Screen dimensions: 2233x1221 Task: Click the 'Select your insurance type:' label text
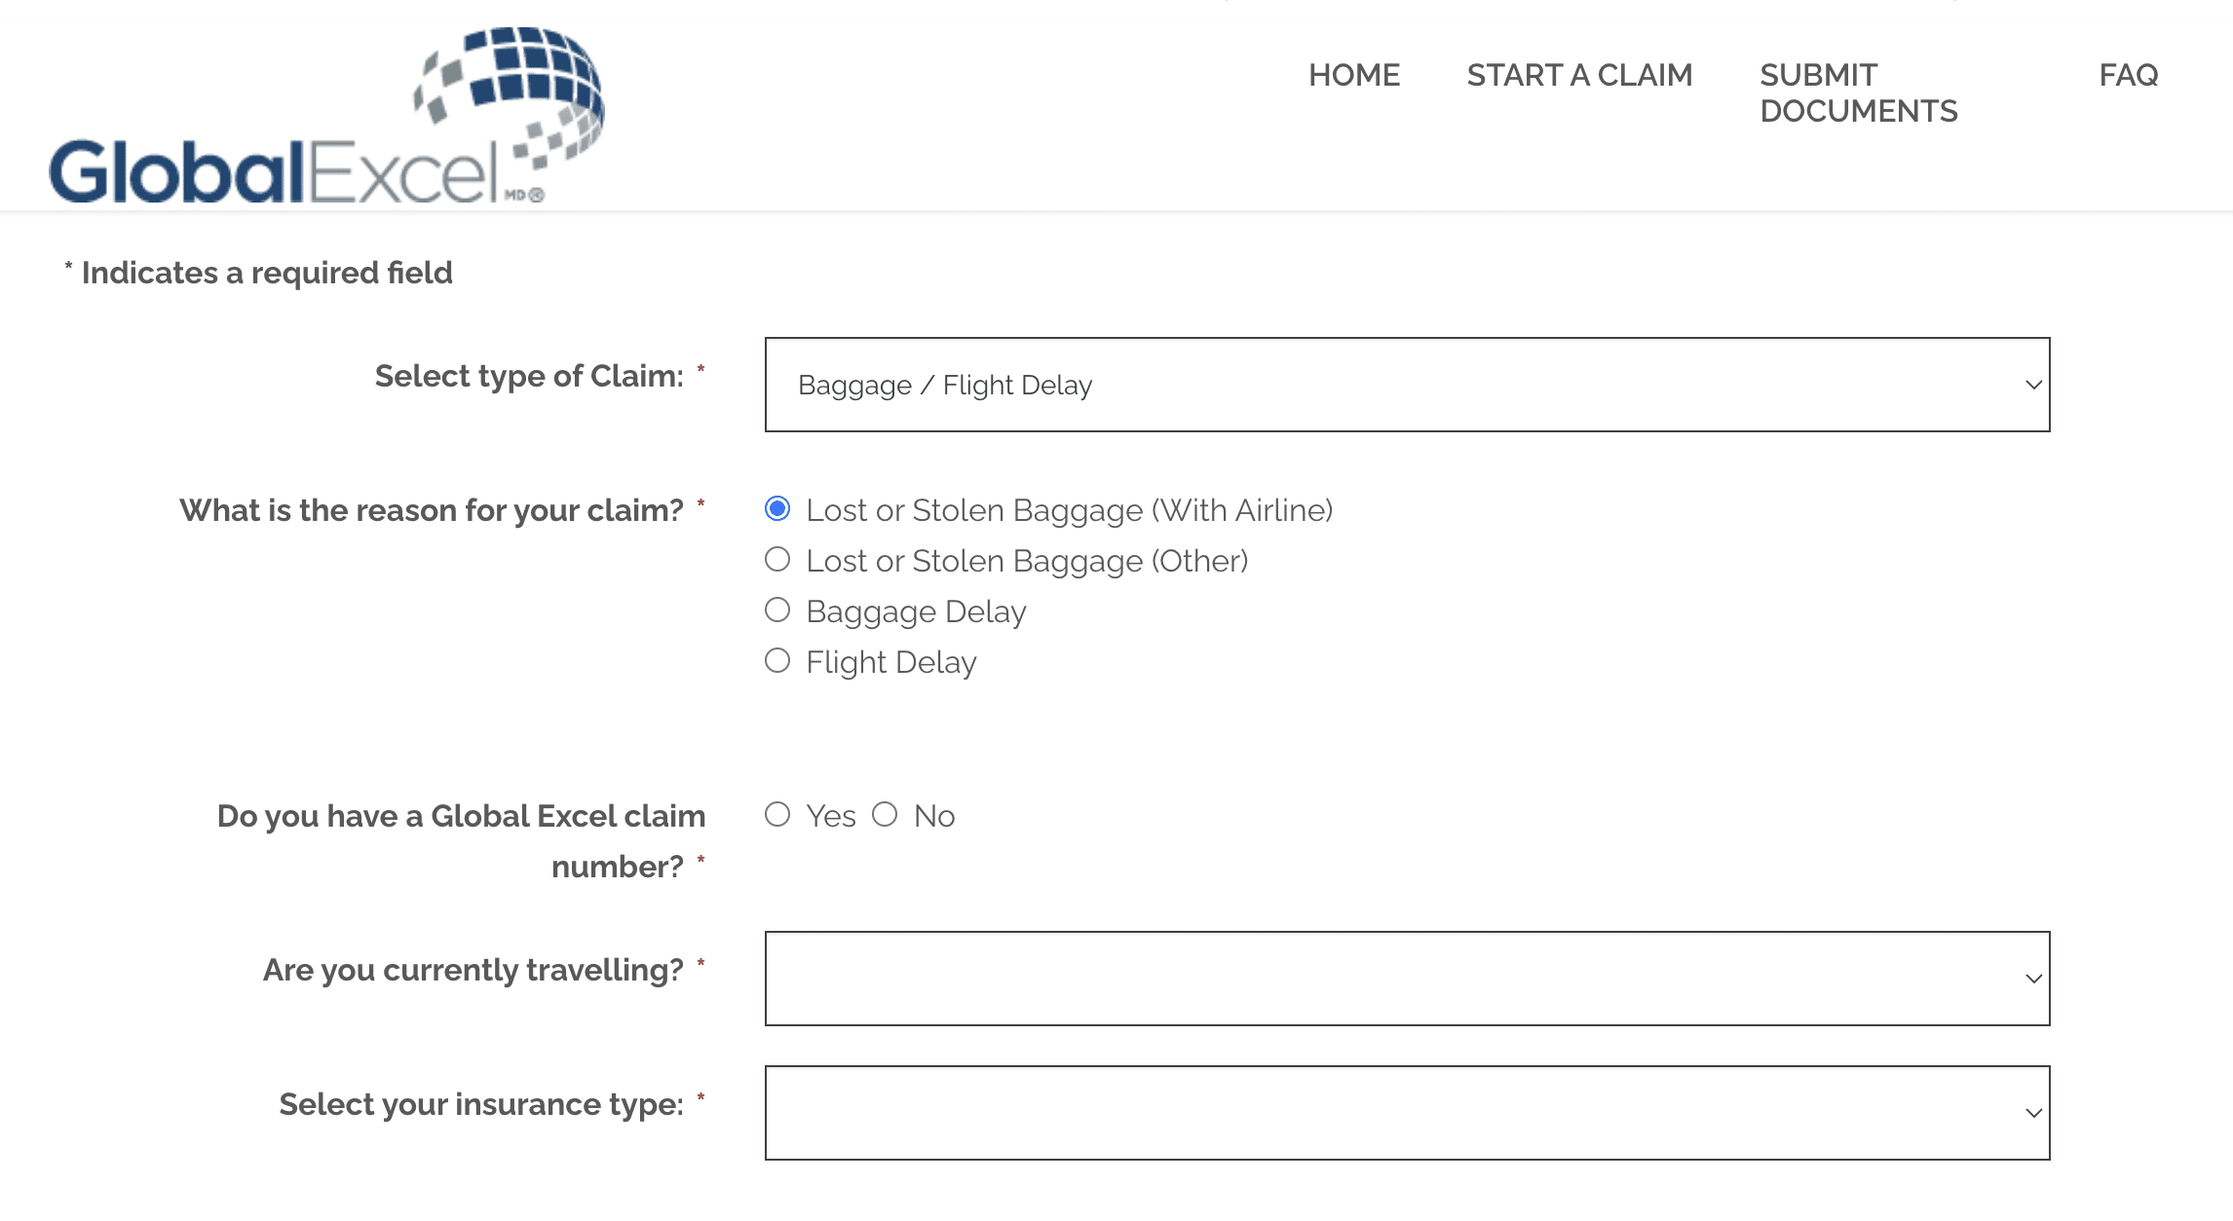point(481,1104)
